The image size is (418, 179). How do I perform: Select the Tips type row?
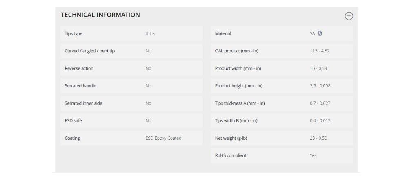[131, 33]
